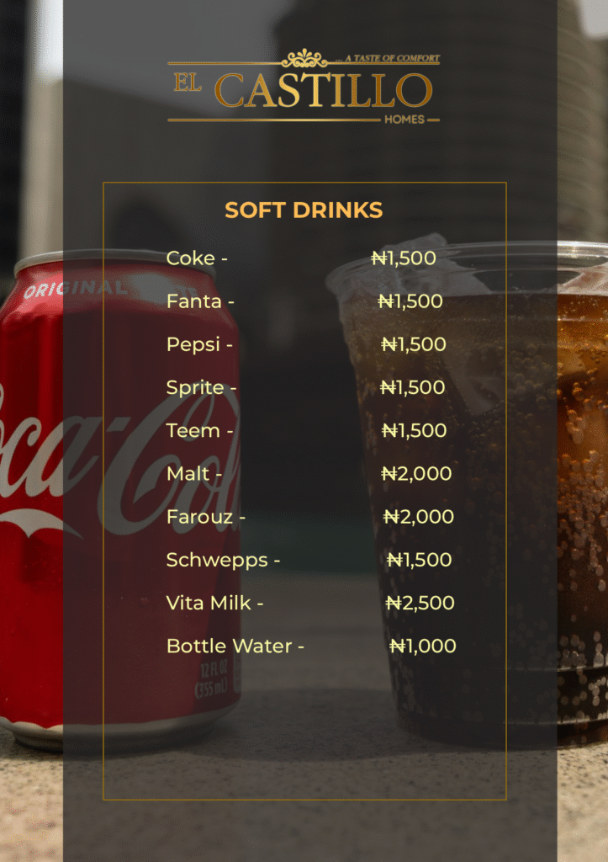Click the ornamental crest above the logo

(x=304, y=59)
